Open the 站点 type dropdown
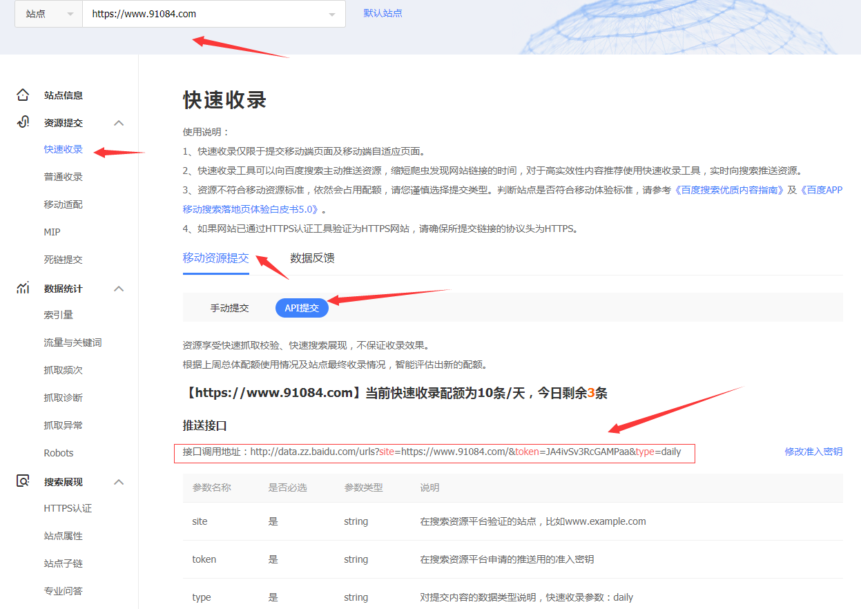The image size is (861, 609). coord(48,14)
